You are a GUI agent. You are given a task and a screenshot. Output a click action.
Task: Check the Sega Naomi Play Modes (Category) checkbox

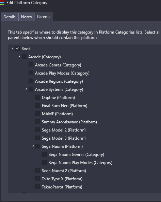(45, 162)
